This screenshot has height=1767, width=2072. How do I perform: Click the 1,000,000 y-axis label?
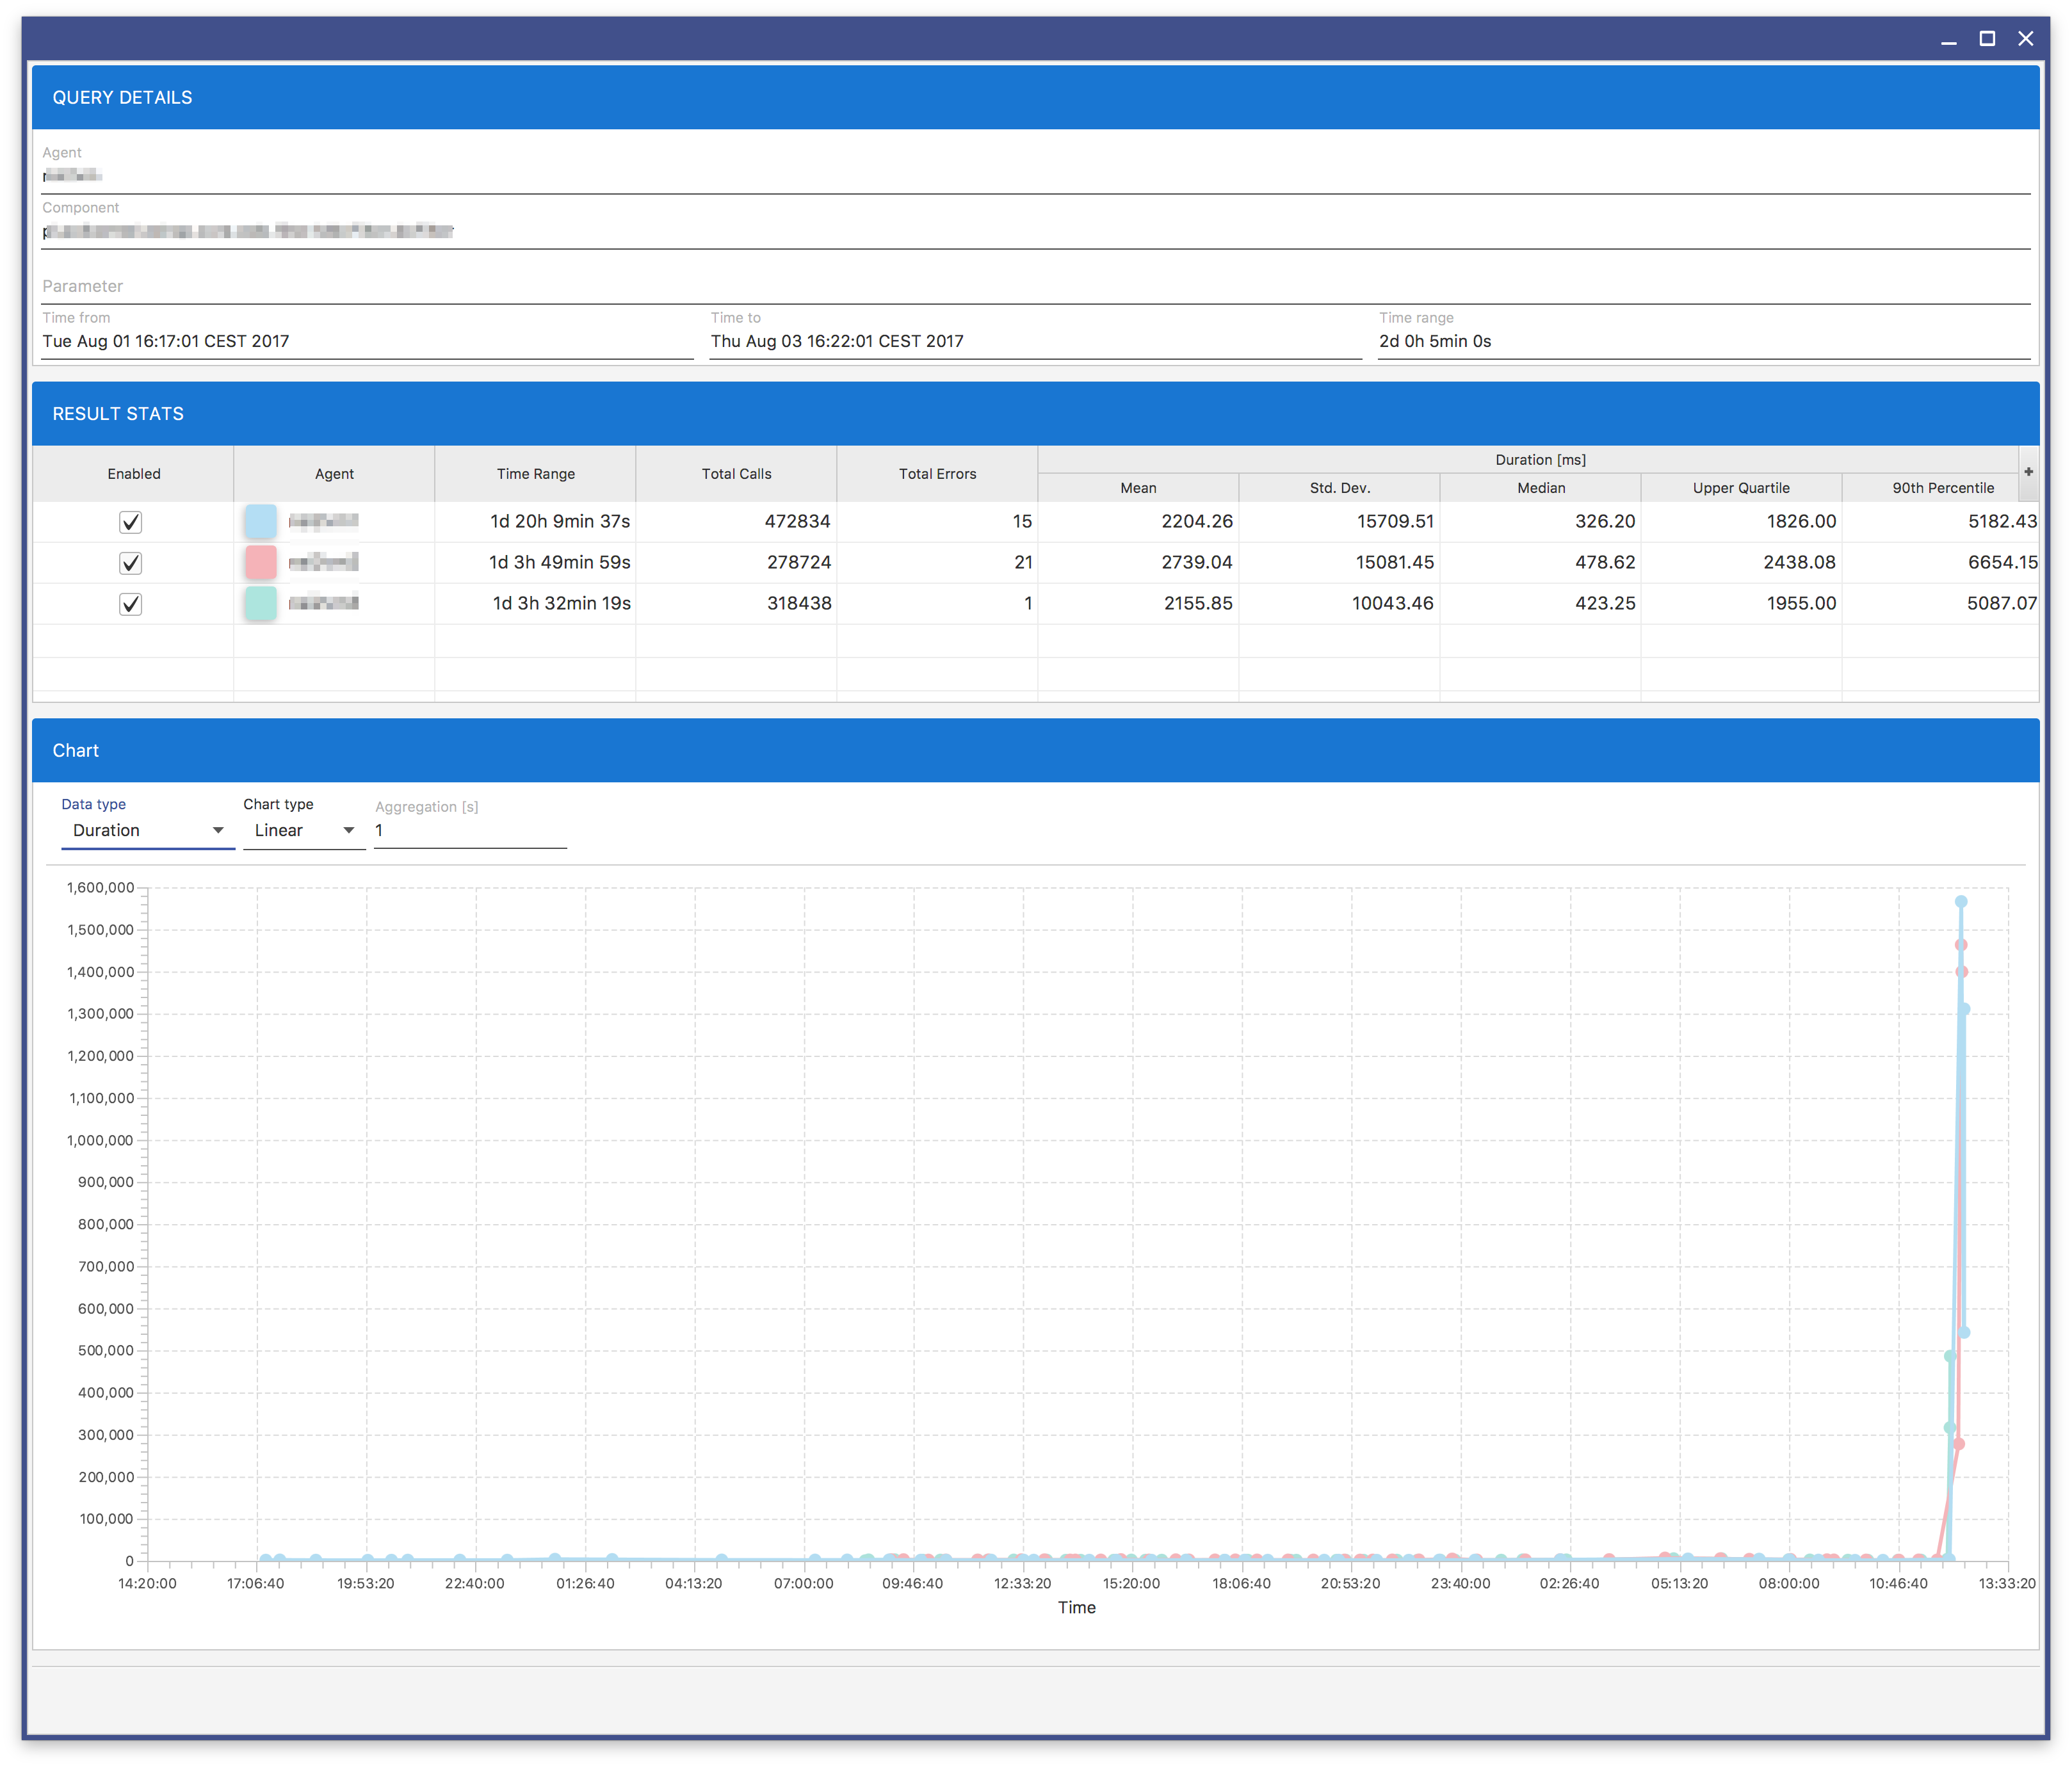pos(100,1140)
